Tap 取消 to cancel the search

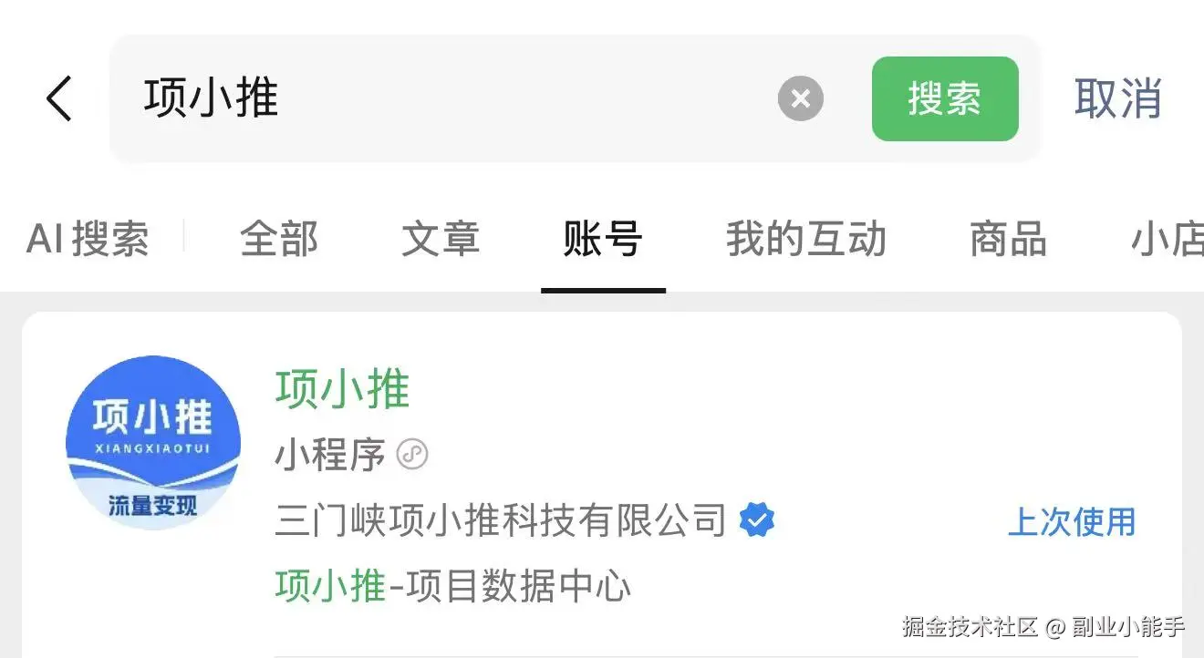point(1118,98)
